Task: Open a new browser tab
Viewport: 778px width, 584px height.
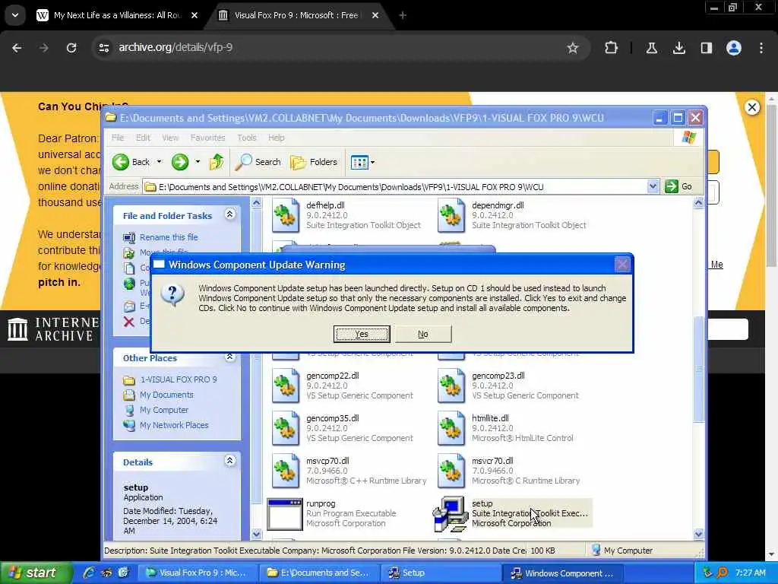Action: (403, 15)
